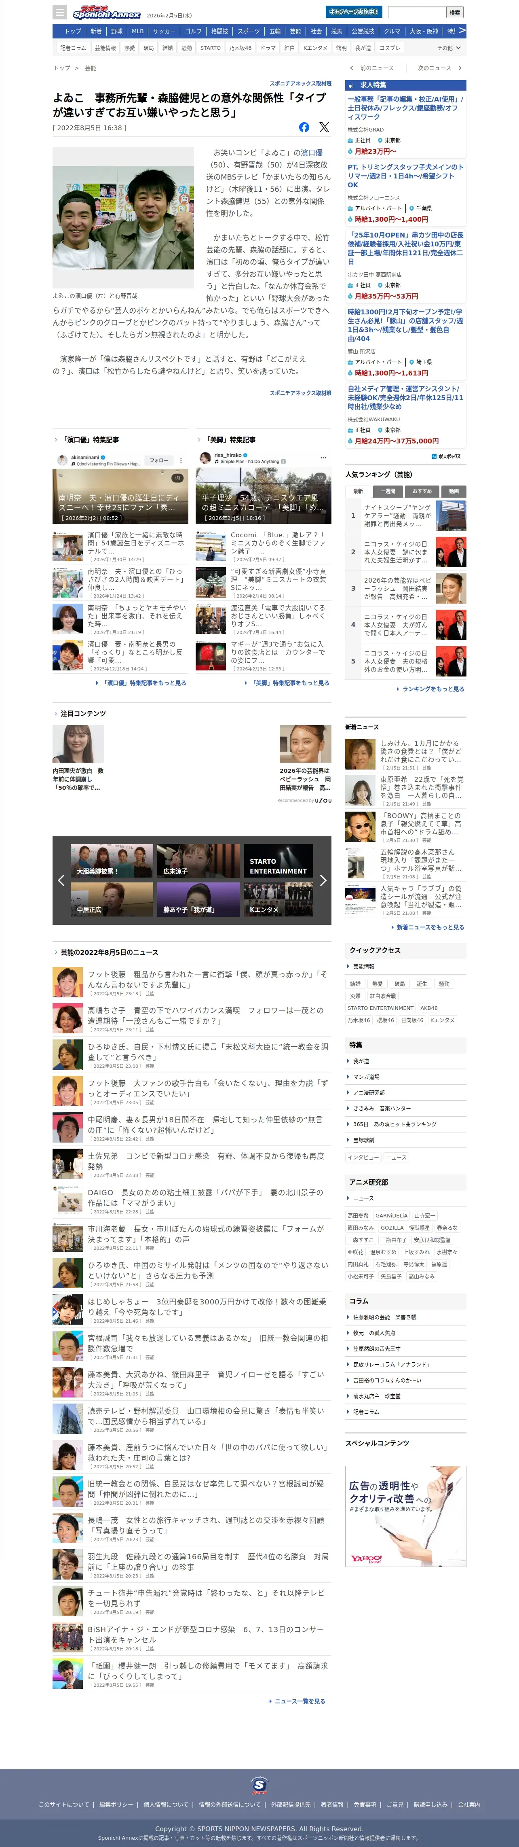519x1847 pixels.
Task: Expand その他 category dropdown
Action: click(449, 48)
